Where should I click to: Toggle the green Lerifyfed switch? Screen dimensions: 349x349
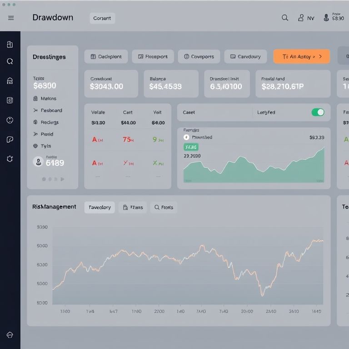pyautogui.click(x=318, y=112)
